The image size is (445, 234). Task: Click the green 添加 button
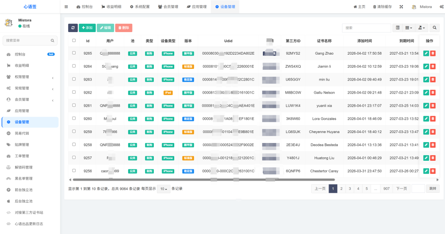click(87, 28)
